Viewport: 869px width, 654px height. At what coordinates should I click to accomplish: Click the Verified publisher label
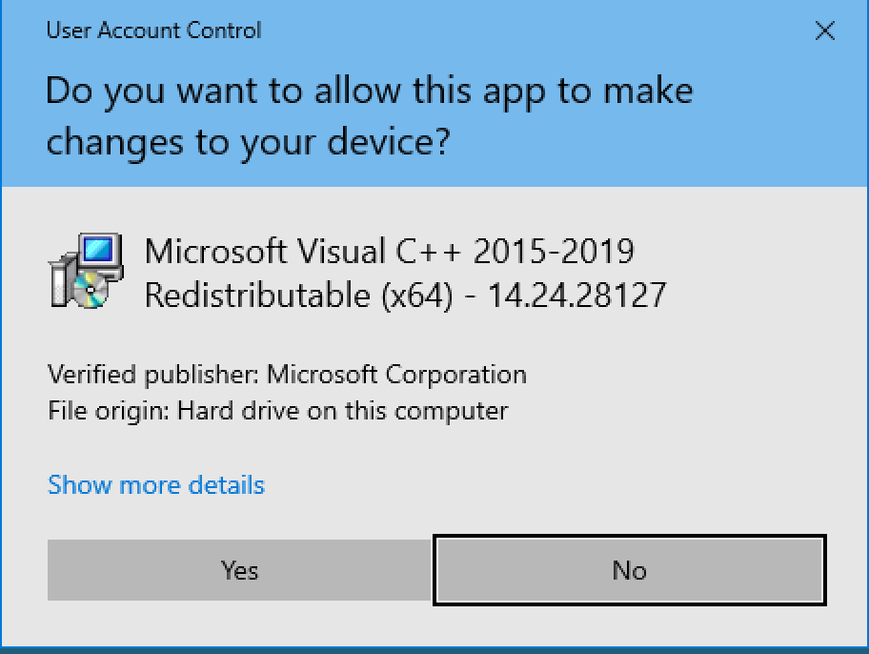click(153, 375)
